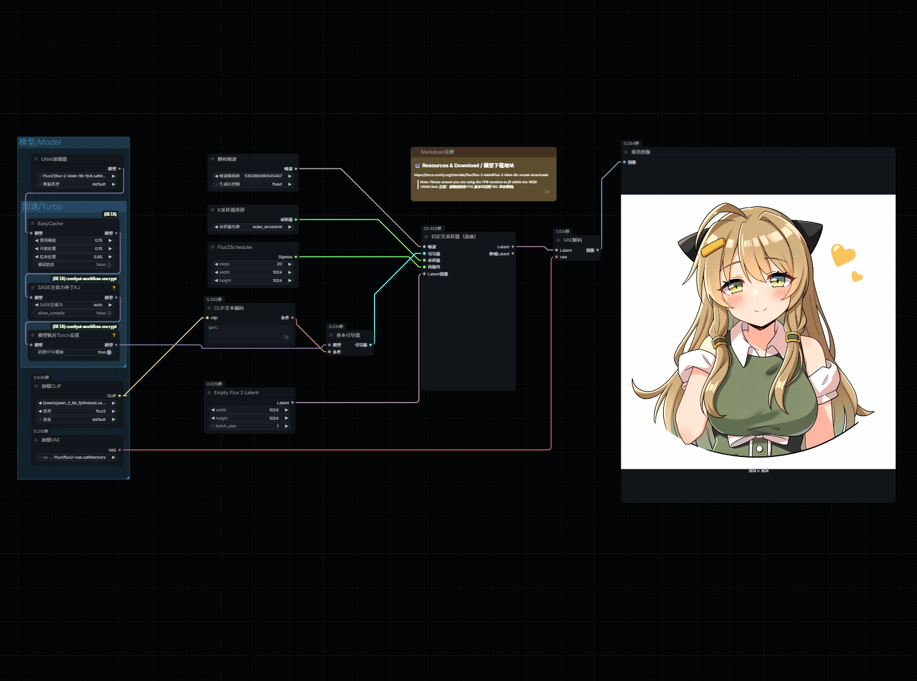Toggle the 调试信息 switch in EasyCache
This screenshot has width=917, height=681.
(x=109, y=265)
